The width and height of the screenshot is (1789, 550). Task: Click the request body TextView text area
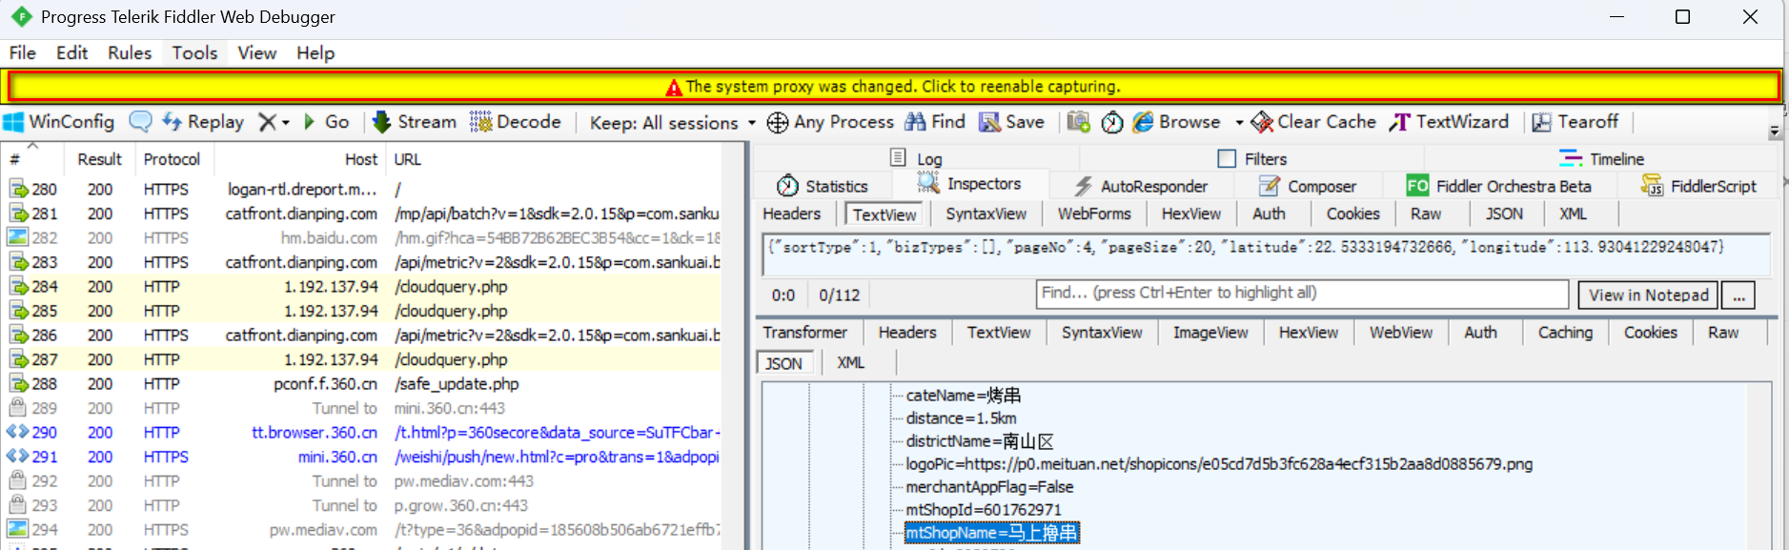(1265, 255)
